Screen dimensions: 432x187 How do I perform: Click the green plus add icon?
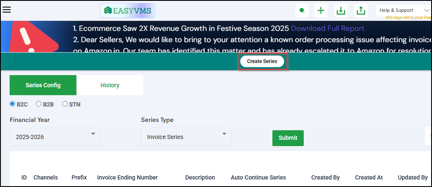pos(321,10)
